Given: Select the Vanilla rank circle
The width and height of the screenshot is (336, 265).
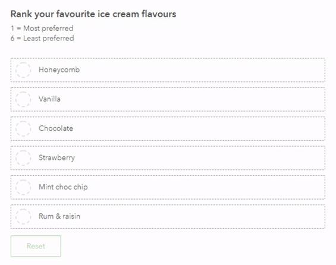Looking at the screenshot, I should [23, 99].
